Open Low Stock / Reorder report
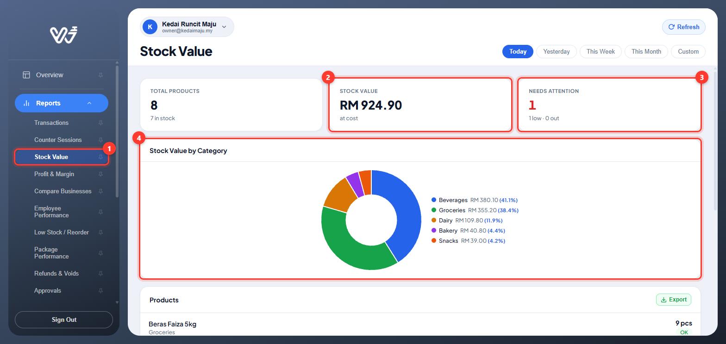The height and width of the screenshot is (344, 726). [x=62, y=232]
